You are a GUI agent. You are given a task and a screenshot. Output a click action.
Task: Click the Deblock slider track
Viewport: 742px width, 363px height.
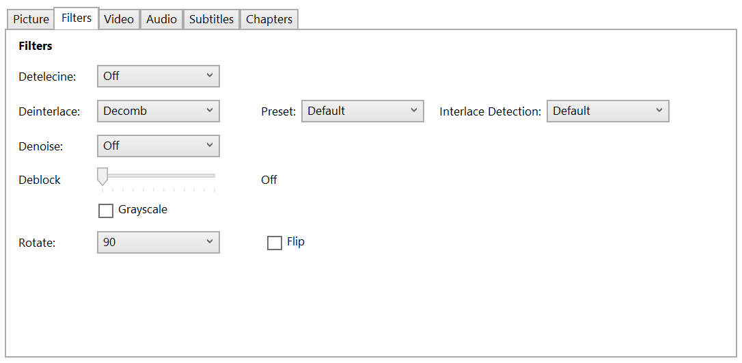click(x=164, y=176)
